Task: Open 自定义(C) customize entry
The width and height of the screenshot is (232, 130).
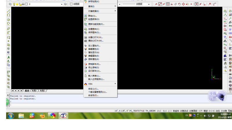Action: [100, 89]
